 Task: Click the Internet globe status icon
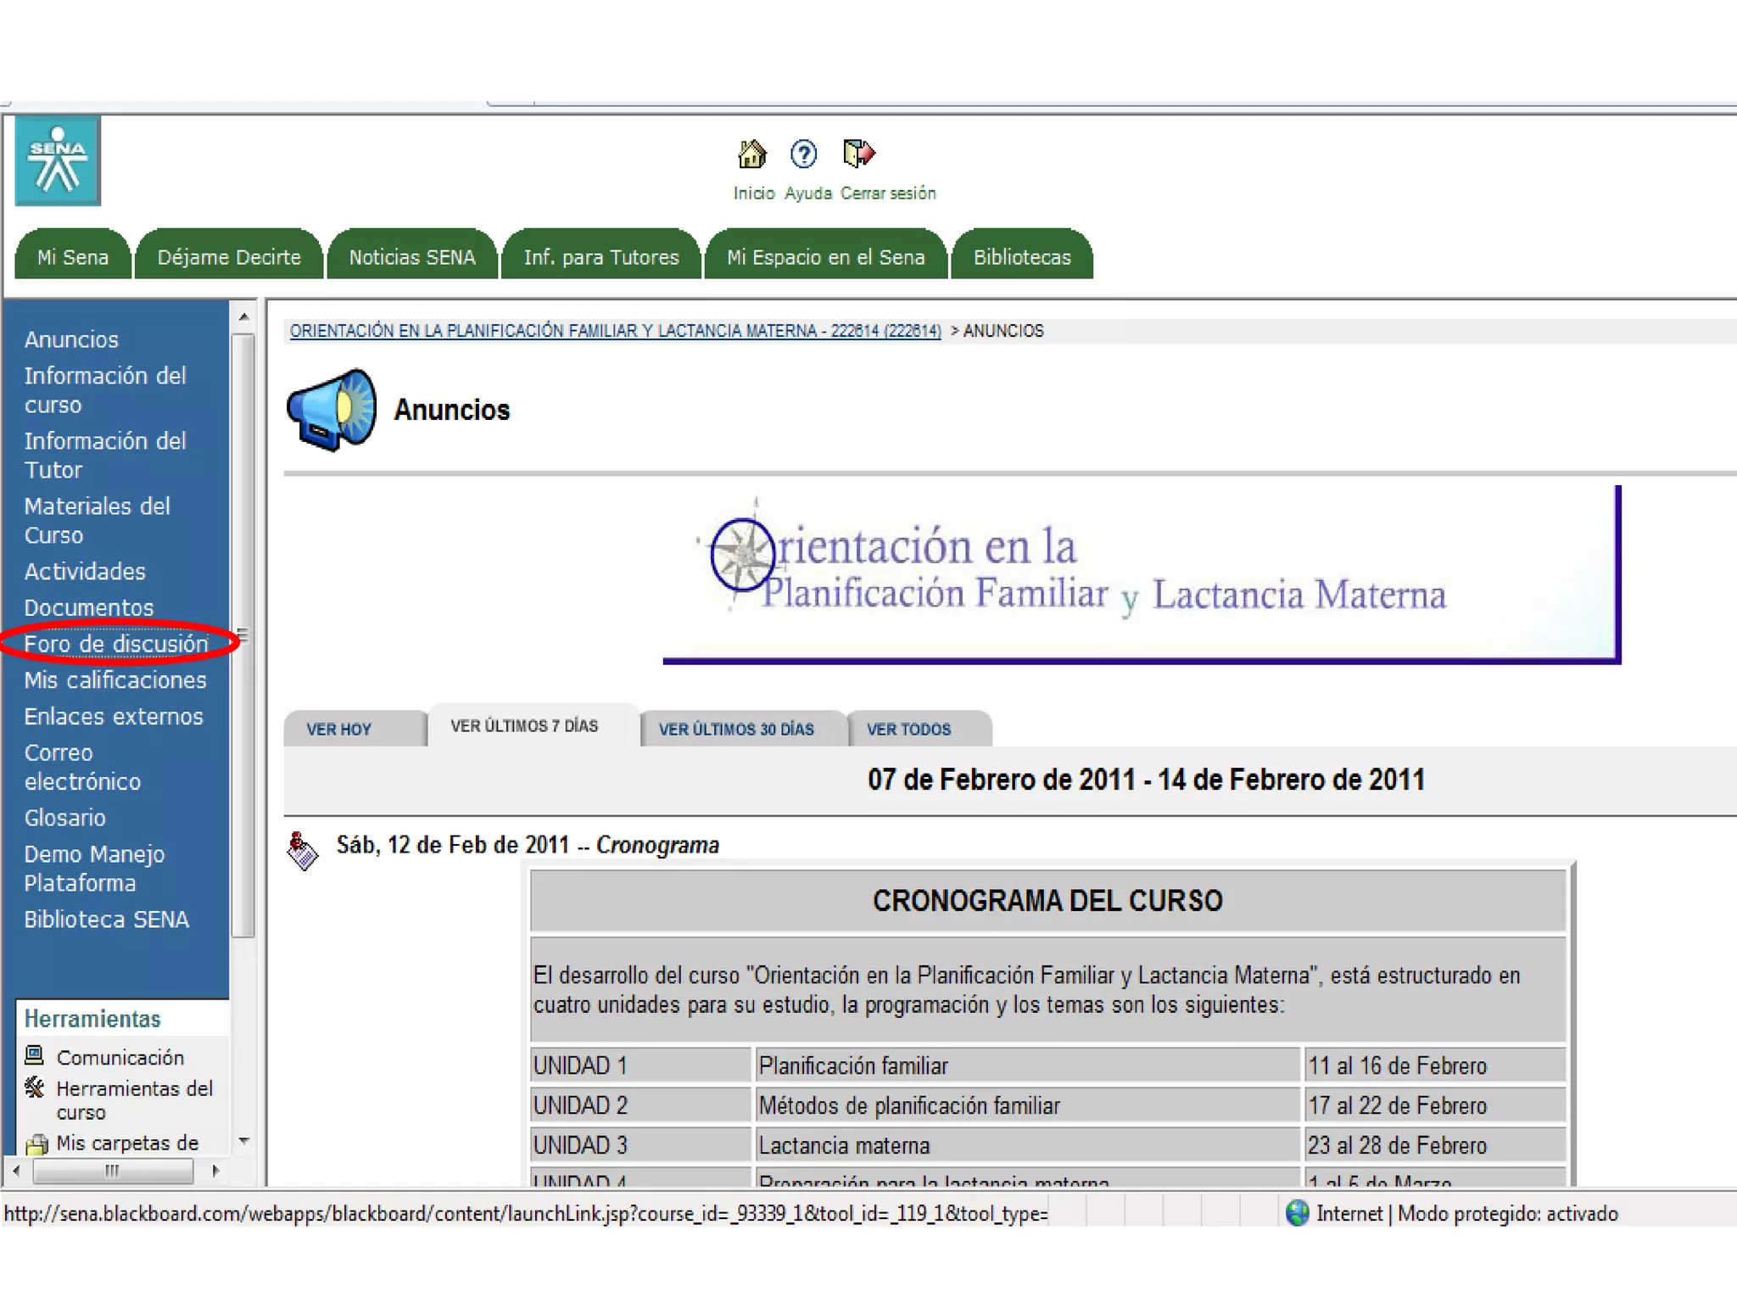(x=1297, y=1213)
